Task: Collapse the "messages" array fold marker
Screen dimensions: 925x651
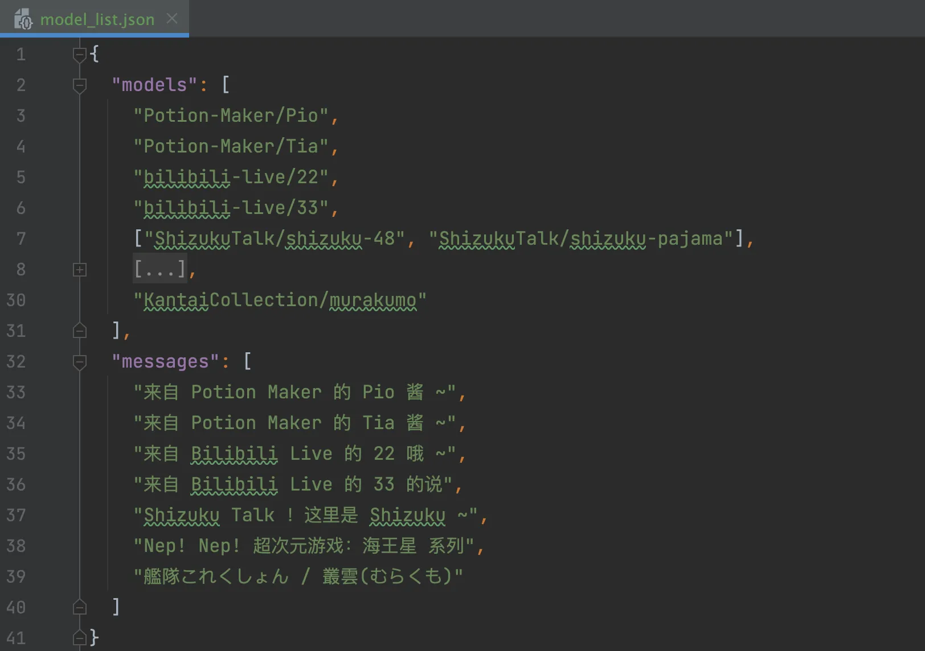Action: coord(80,362)
